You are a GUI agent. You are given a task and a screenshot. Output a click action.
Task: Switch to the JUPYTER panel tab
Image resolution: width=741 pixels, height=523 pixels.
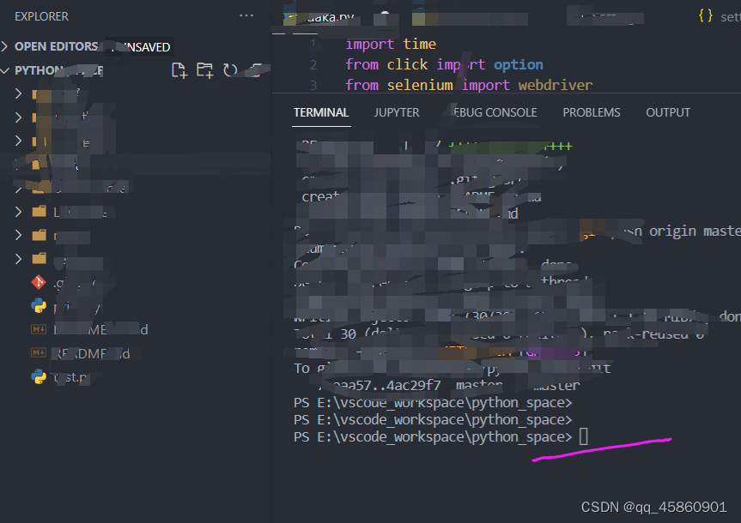coord(397,112)
